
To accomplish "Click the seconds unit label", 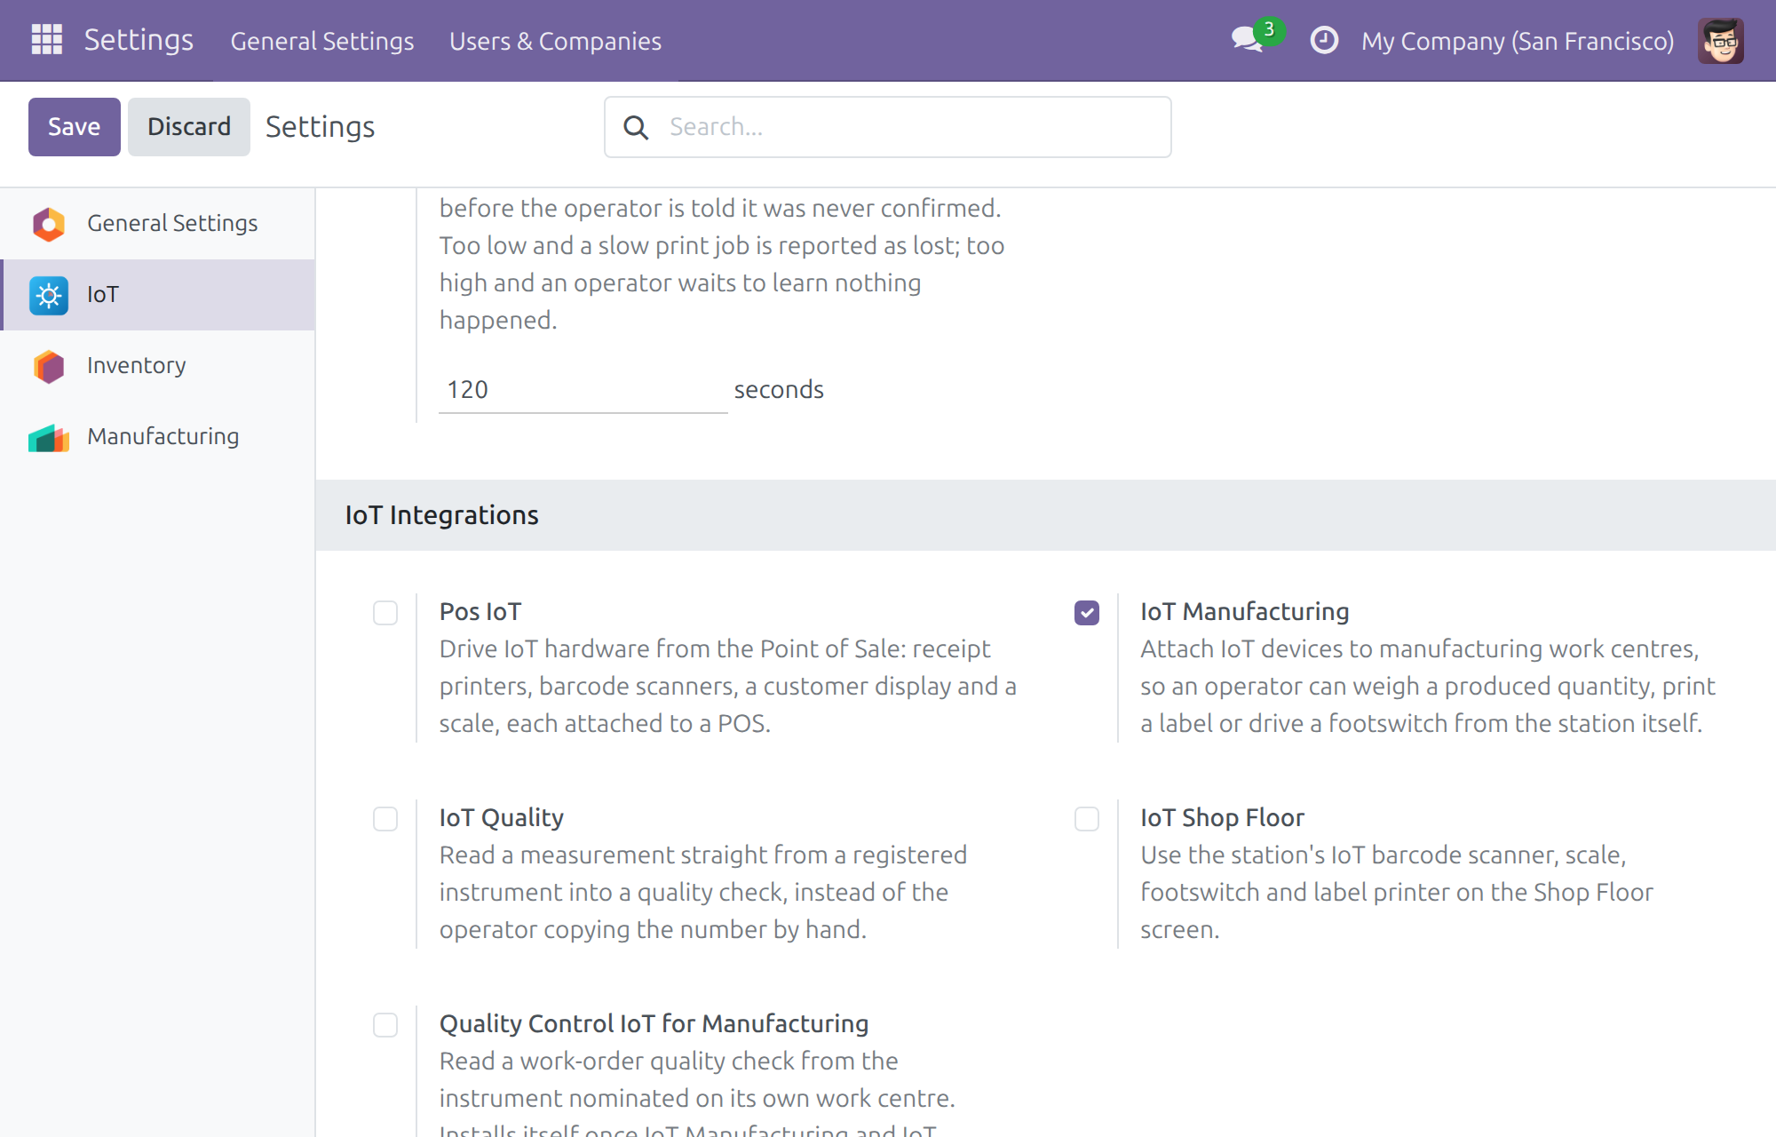I will [x=779, y=390].
